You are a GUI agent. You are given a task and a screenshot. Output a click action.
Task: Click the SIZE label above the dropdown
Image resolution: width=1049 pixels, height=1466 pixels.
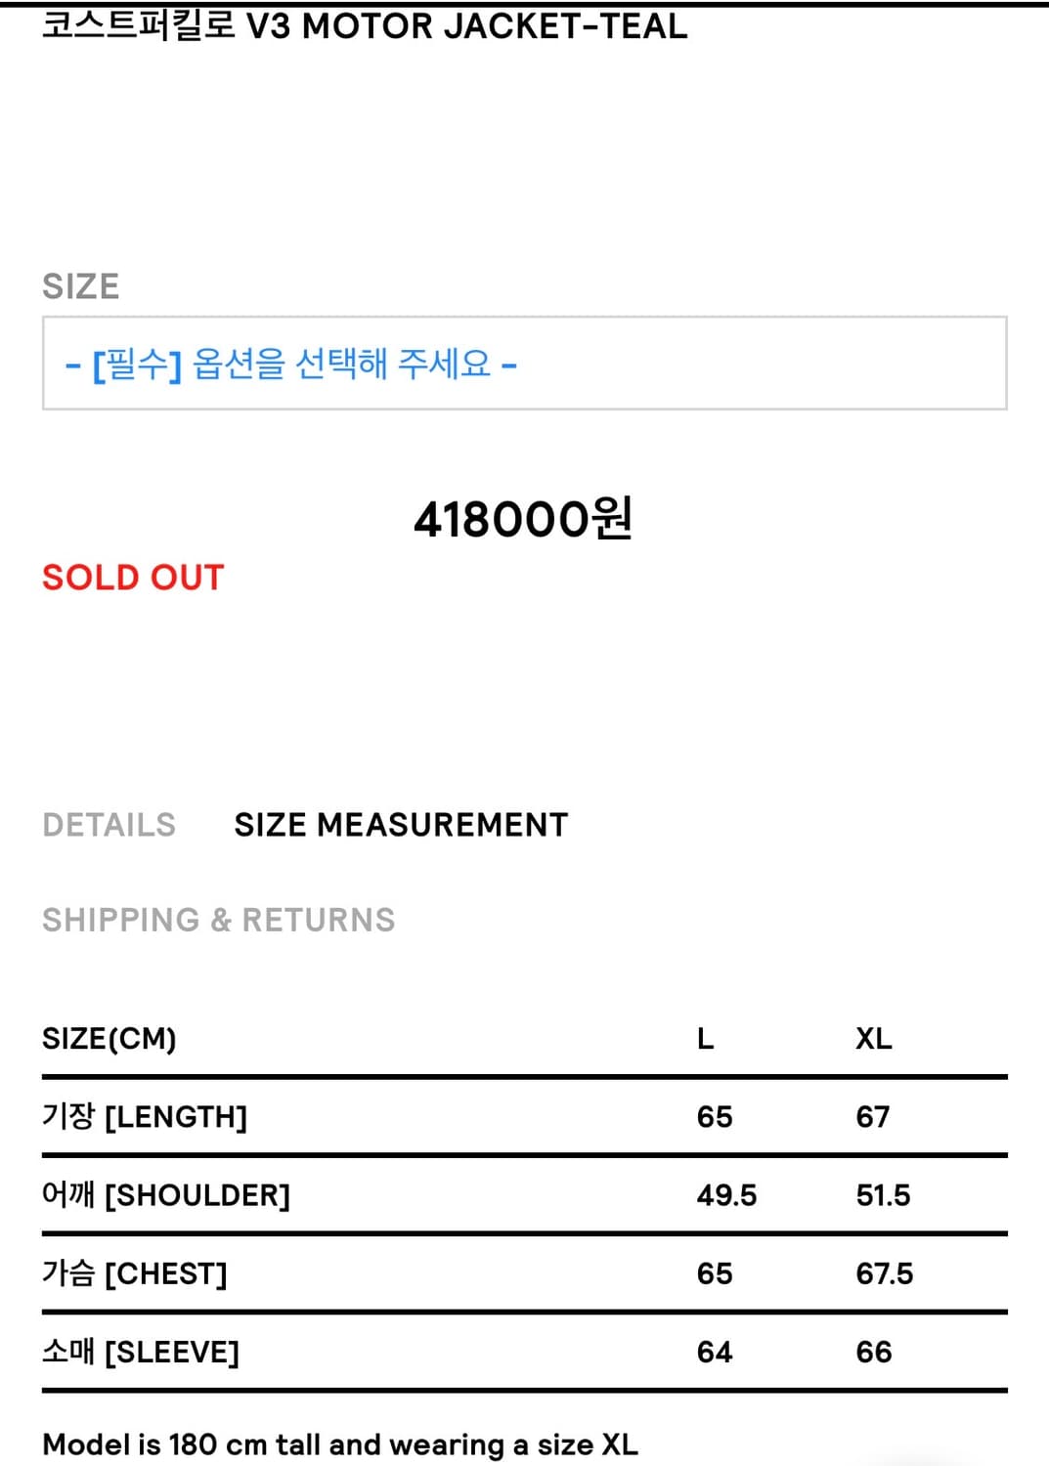click(x=81, y=286)
